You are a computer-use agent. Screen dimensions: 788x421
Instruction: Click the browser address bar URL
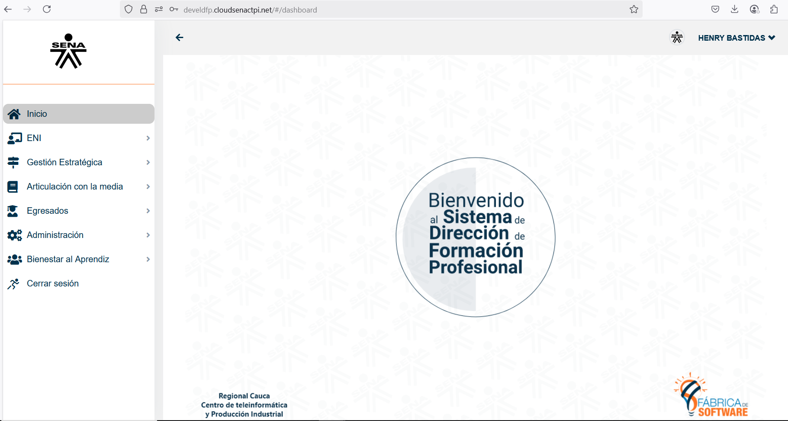coord(250,10)
